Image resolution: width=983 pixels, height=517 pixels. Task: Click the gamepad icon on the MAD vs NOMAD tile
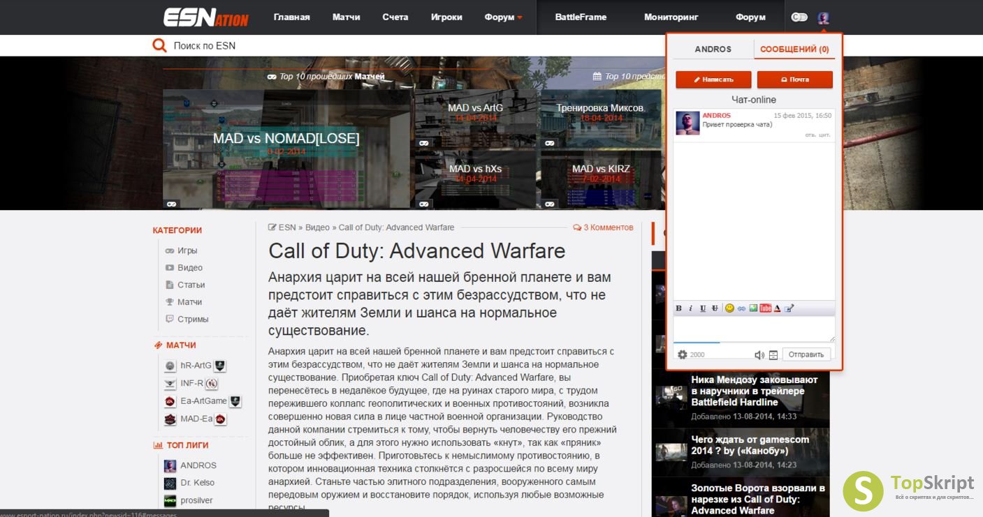coord(171,204)
